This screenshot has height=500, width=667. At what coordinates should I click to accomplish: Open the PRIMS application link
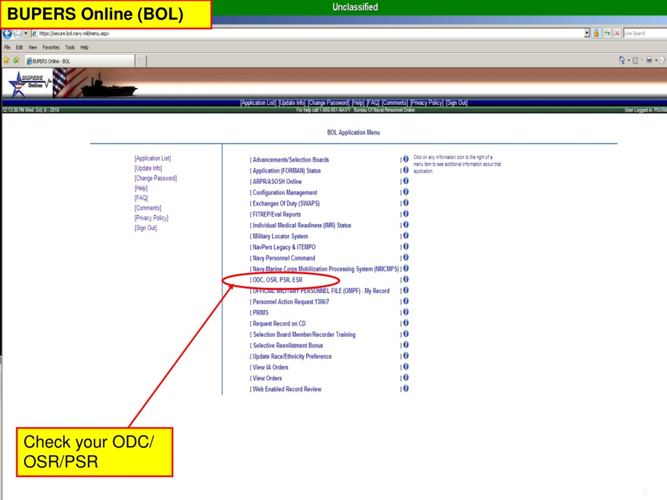[x=261, y=312]
